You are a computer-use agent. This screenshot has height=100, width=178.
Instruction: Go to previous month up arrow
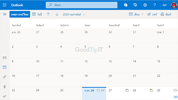(48, 14)
